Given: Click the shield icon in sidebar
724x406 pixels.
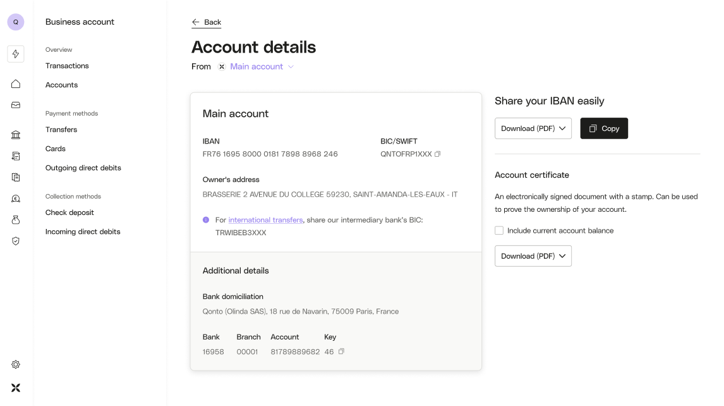Looking at the screenshot, I should tap(16, 241).
